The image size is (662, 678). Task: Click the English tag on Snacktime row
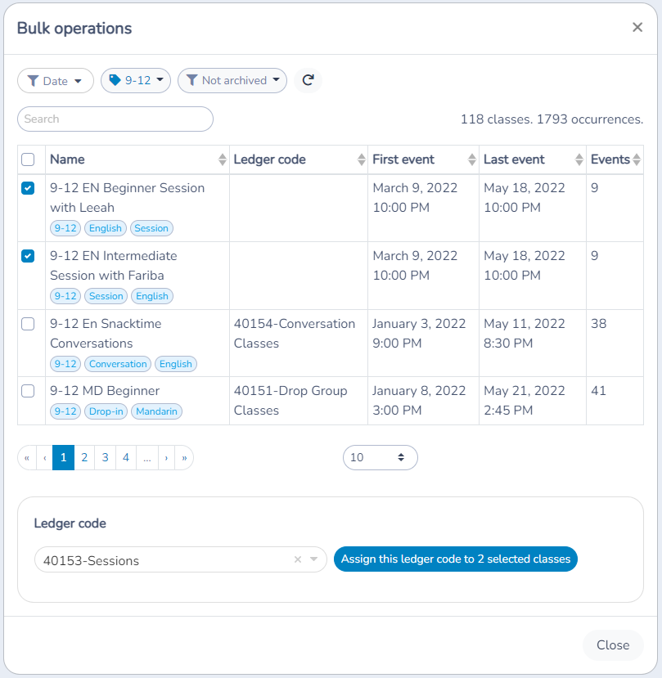tap(176, 364)
